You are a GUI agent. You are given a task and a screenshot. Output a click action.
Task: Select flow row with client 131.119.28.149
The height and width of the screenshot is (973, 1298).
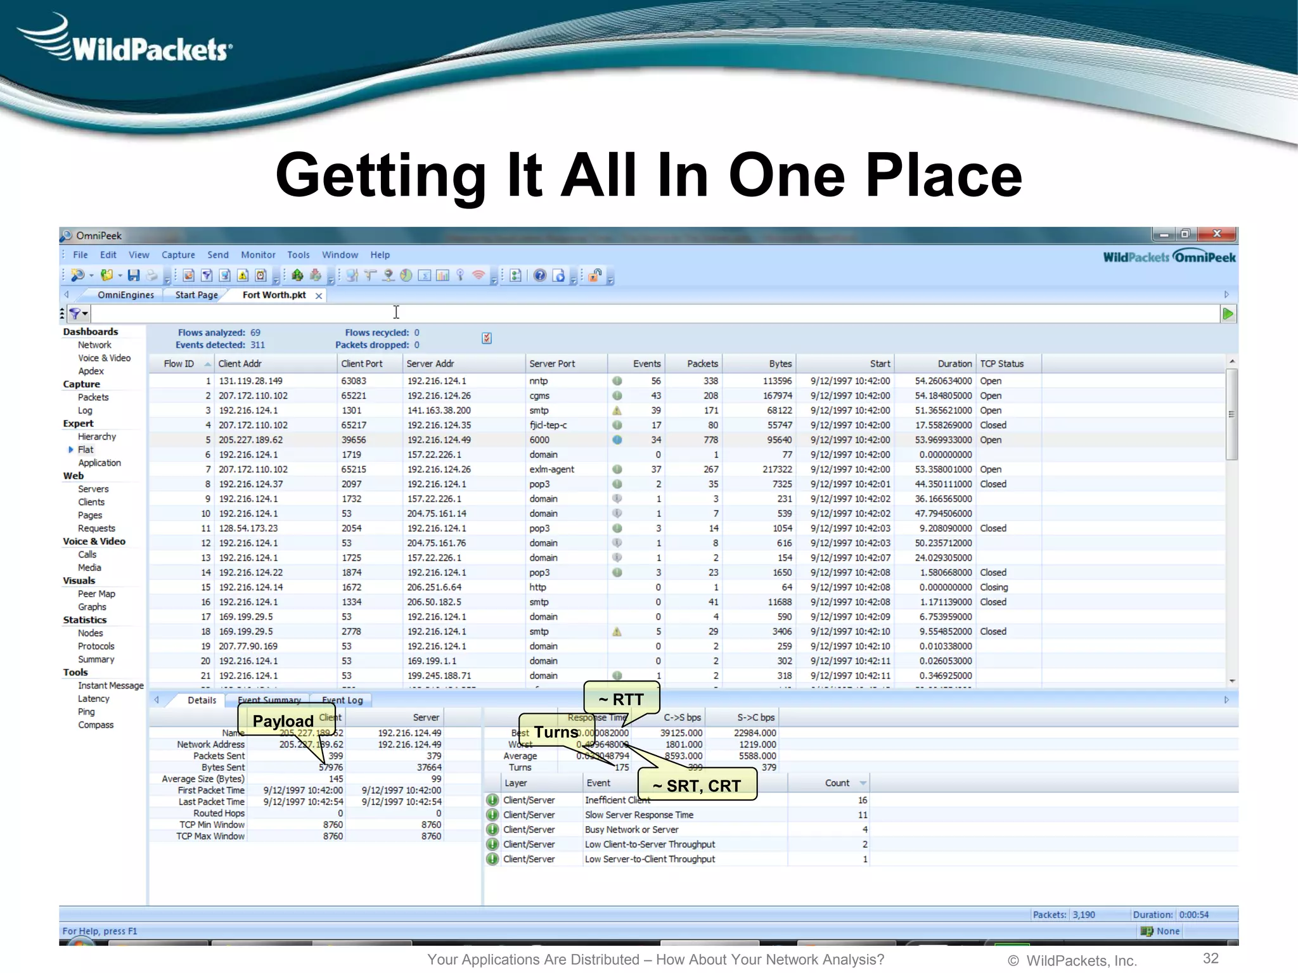(687, 381)
